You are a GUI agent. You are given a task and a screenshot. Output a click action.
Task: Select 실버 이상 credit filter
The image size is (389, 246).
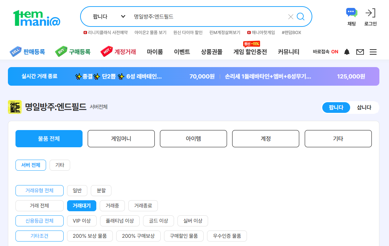(193, 221)
